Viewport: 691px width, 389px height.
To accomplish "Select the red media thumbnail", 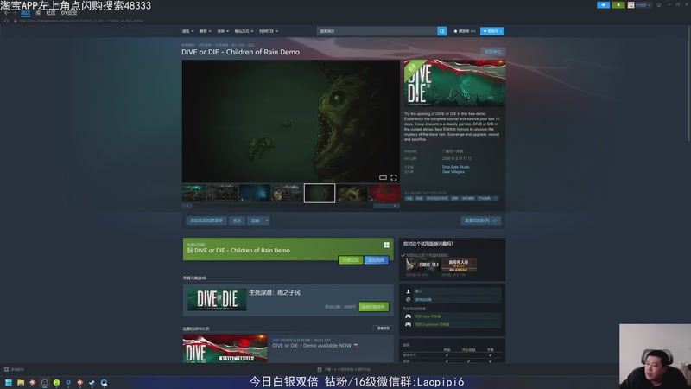I will pos(384,193).
